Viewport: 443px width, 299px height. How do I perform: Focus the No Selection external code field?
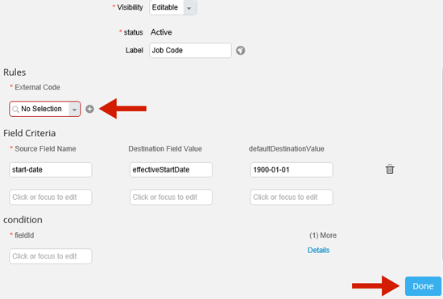pos(44,109)
